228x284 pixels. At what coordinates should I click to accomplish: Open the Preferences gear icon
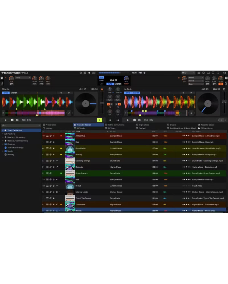click(x=204, y=73)
